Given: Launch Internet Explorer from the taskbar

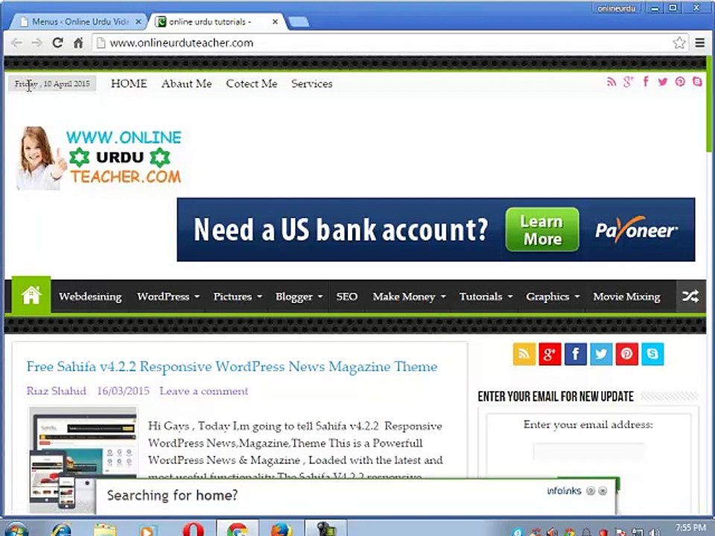Looking at the screenshot, I should coord(61,530).
